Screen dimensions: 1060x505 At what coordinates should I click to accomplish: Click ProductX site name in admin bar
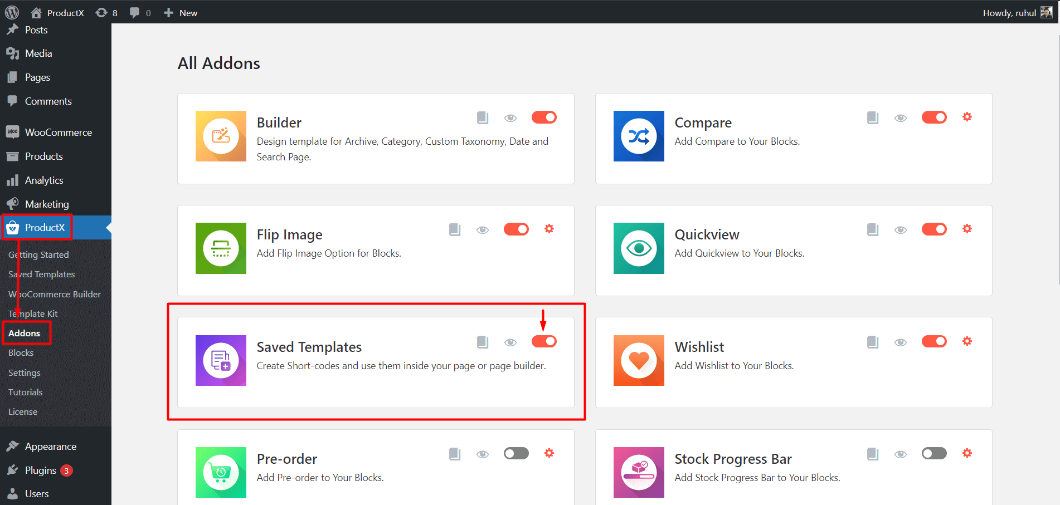tap(57, 13)
